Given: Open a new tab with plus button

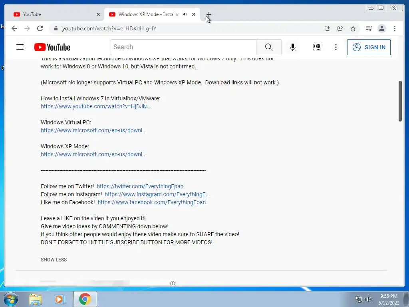Looking at the screenshot, I should tap(208, 14).
